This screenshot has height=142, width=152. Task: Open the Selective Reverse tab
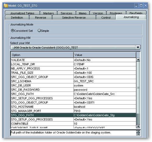(x=74, y=18)
